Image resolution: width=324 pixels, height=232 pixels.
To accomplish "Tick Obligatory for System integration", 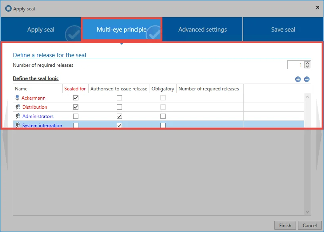I will pos(163,125).
